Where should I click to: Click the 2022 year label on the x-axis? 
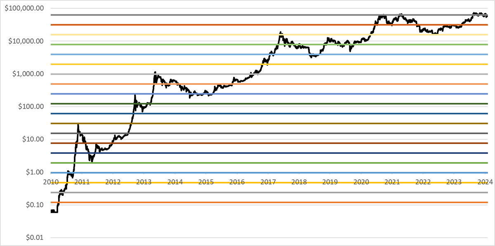pos(423,181)
